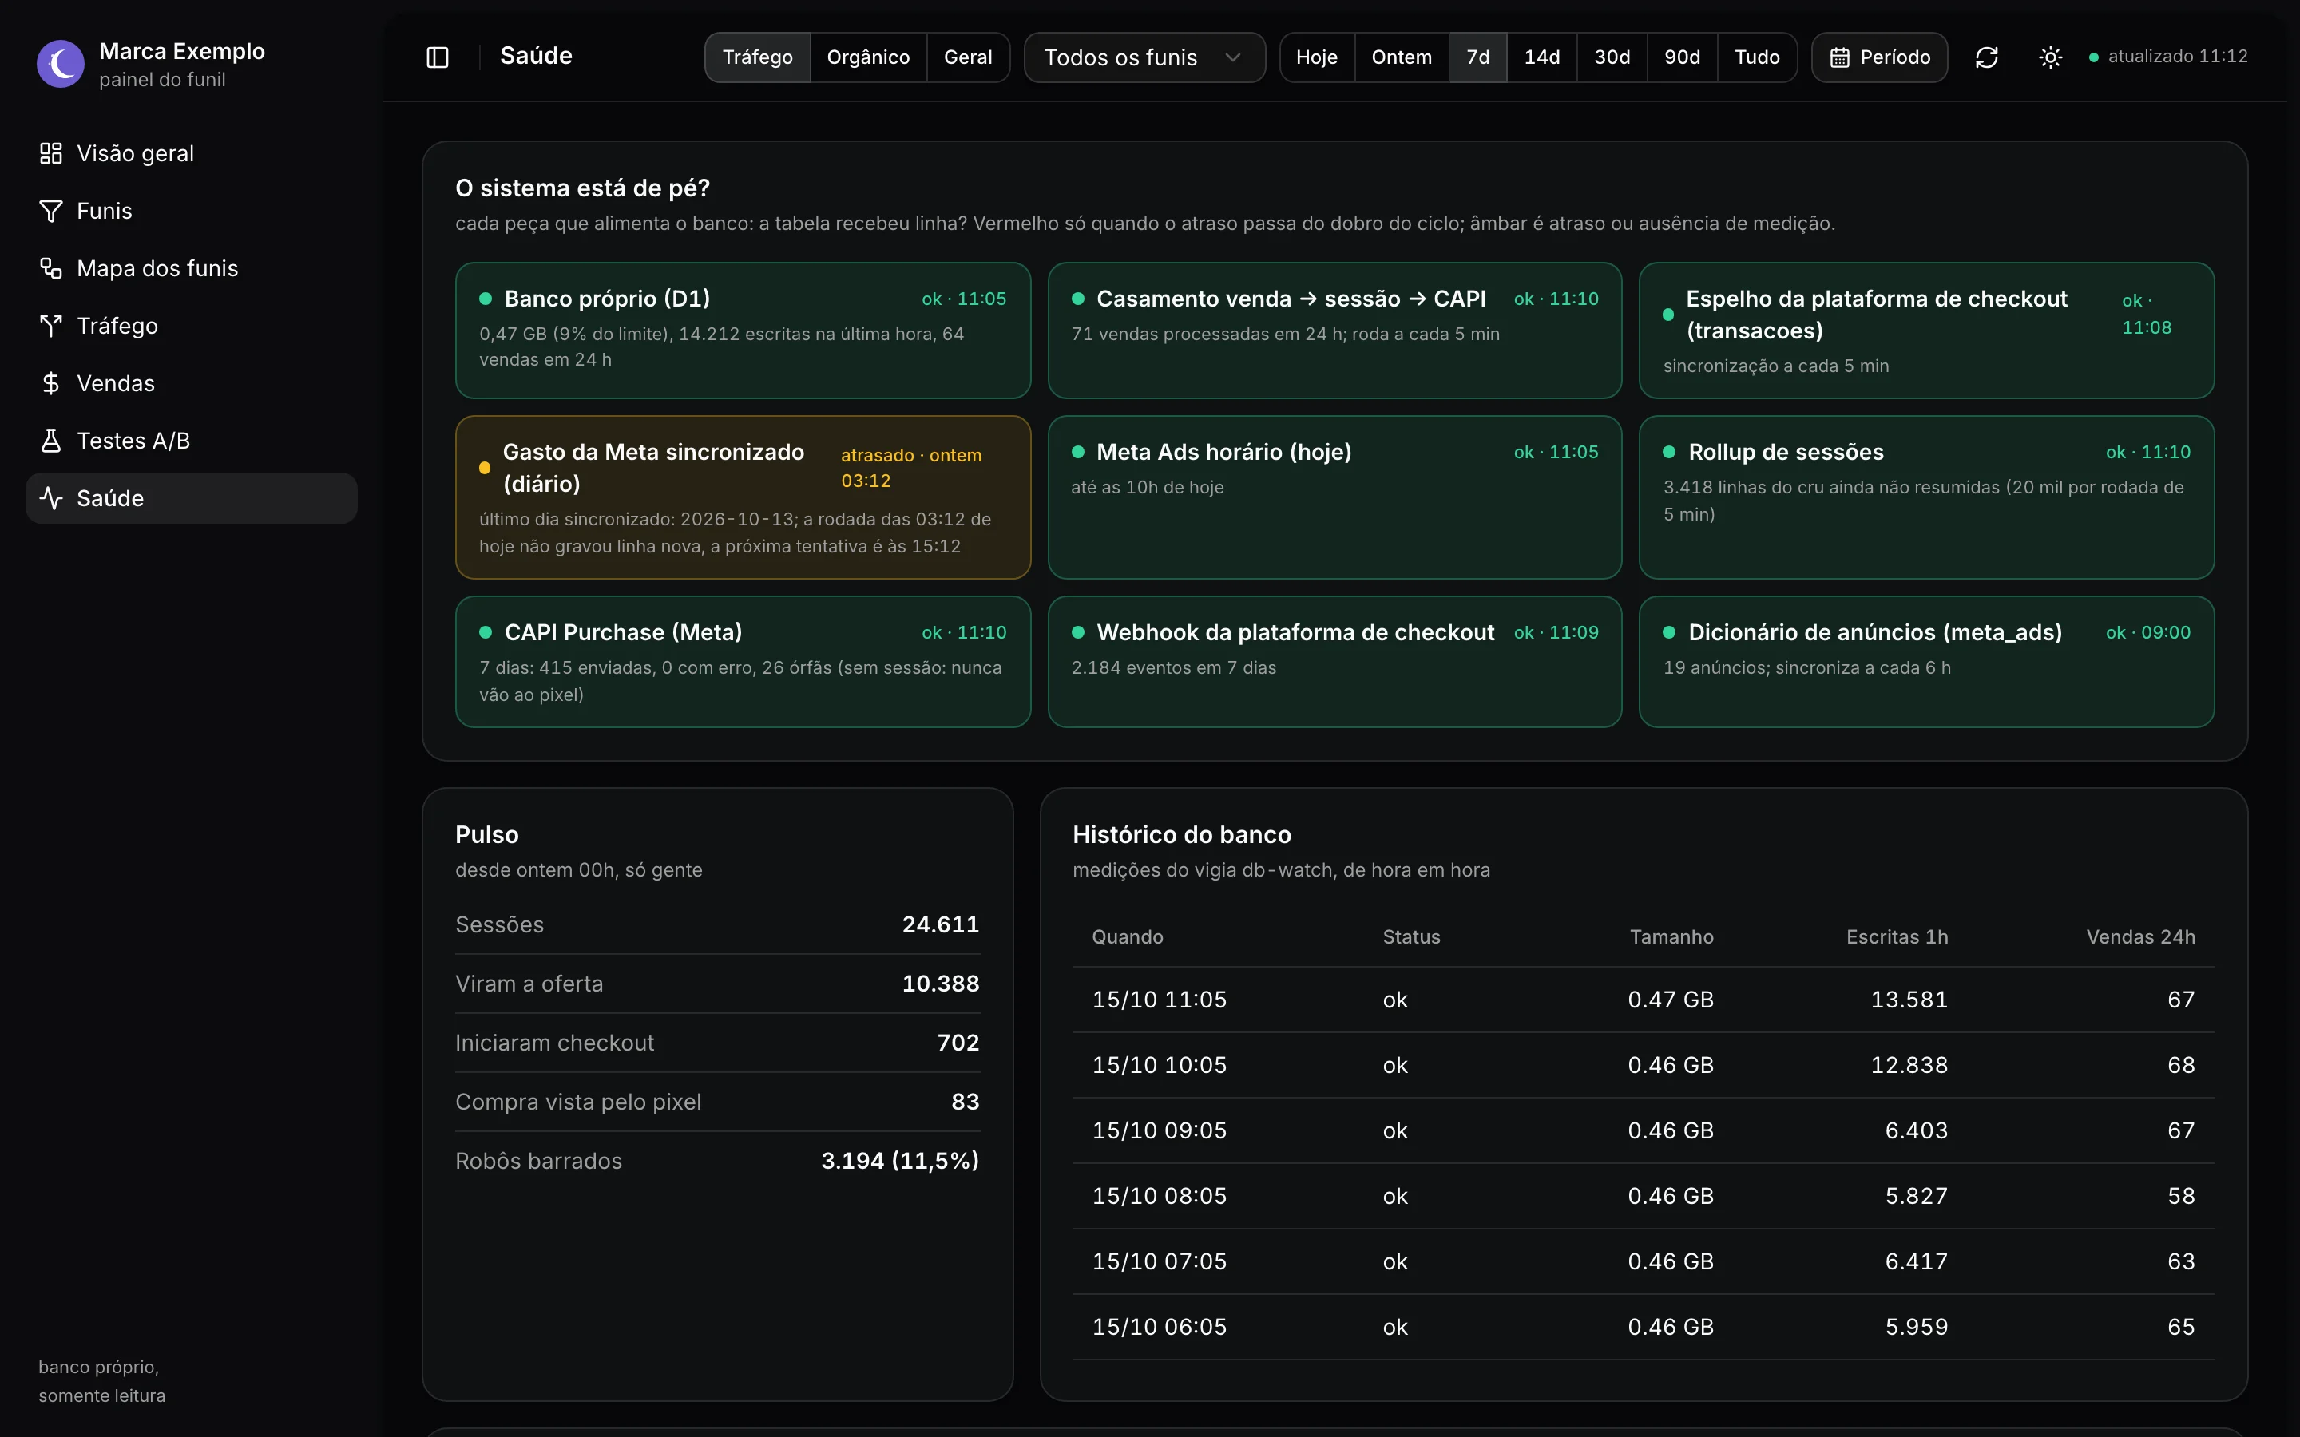
Task: Click the refresh data icon
Action: [1986, 57]
